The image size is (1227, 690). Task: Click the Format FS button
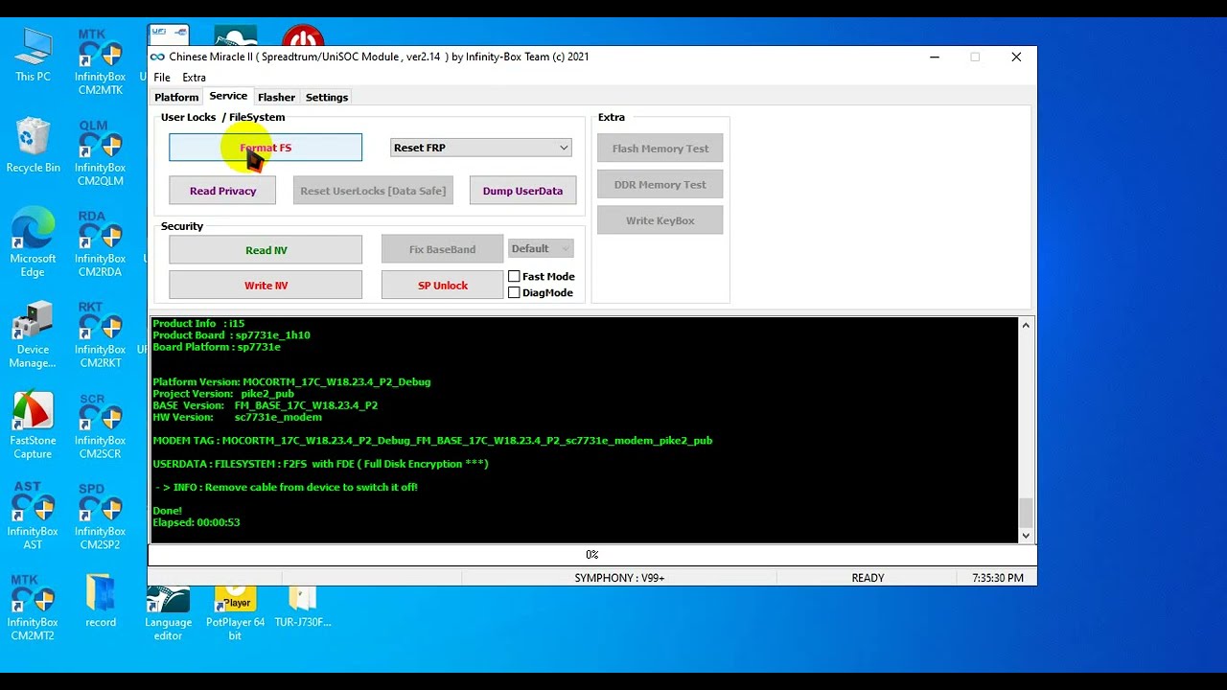pos(266,148)
